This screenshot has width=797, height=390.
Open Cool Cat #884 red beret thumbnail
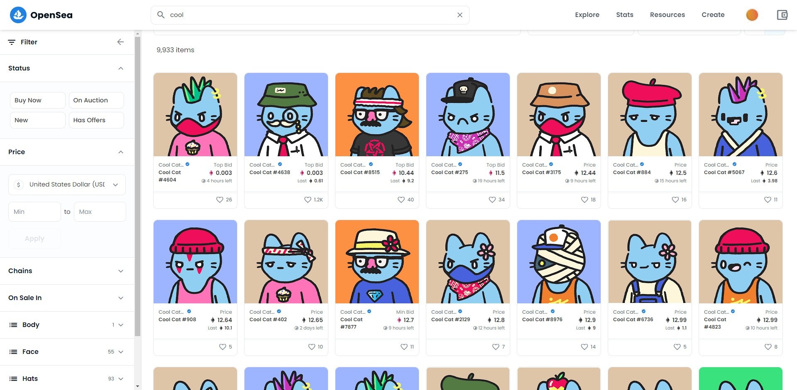pos(650,115)
